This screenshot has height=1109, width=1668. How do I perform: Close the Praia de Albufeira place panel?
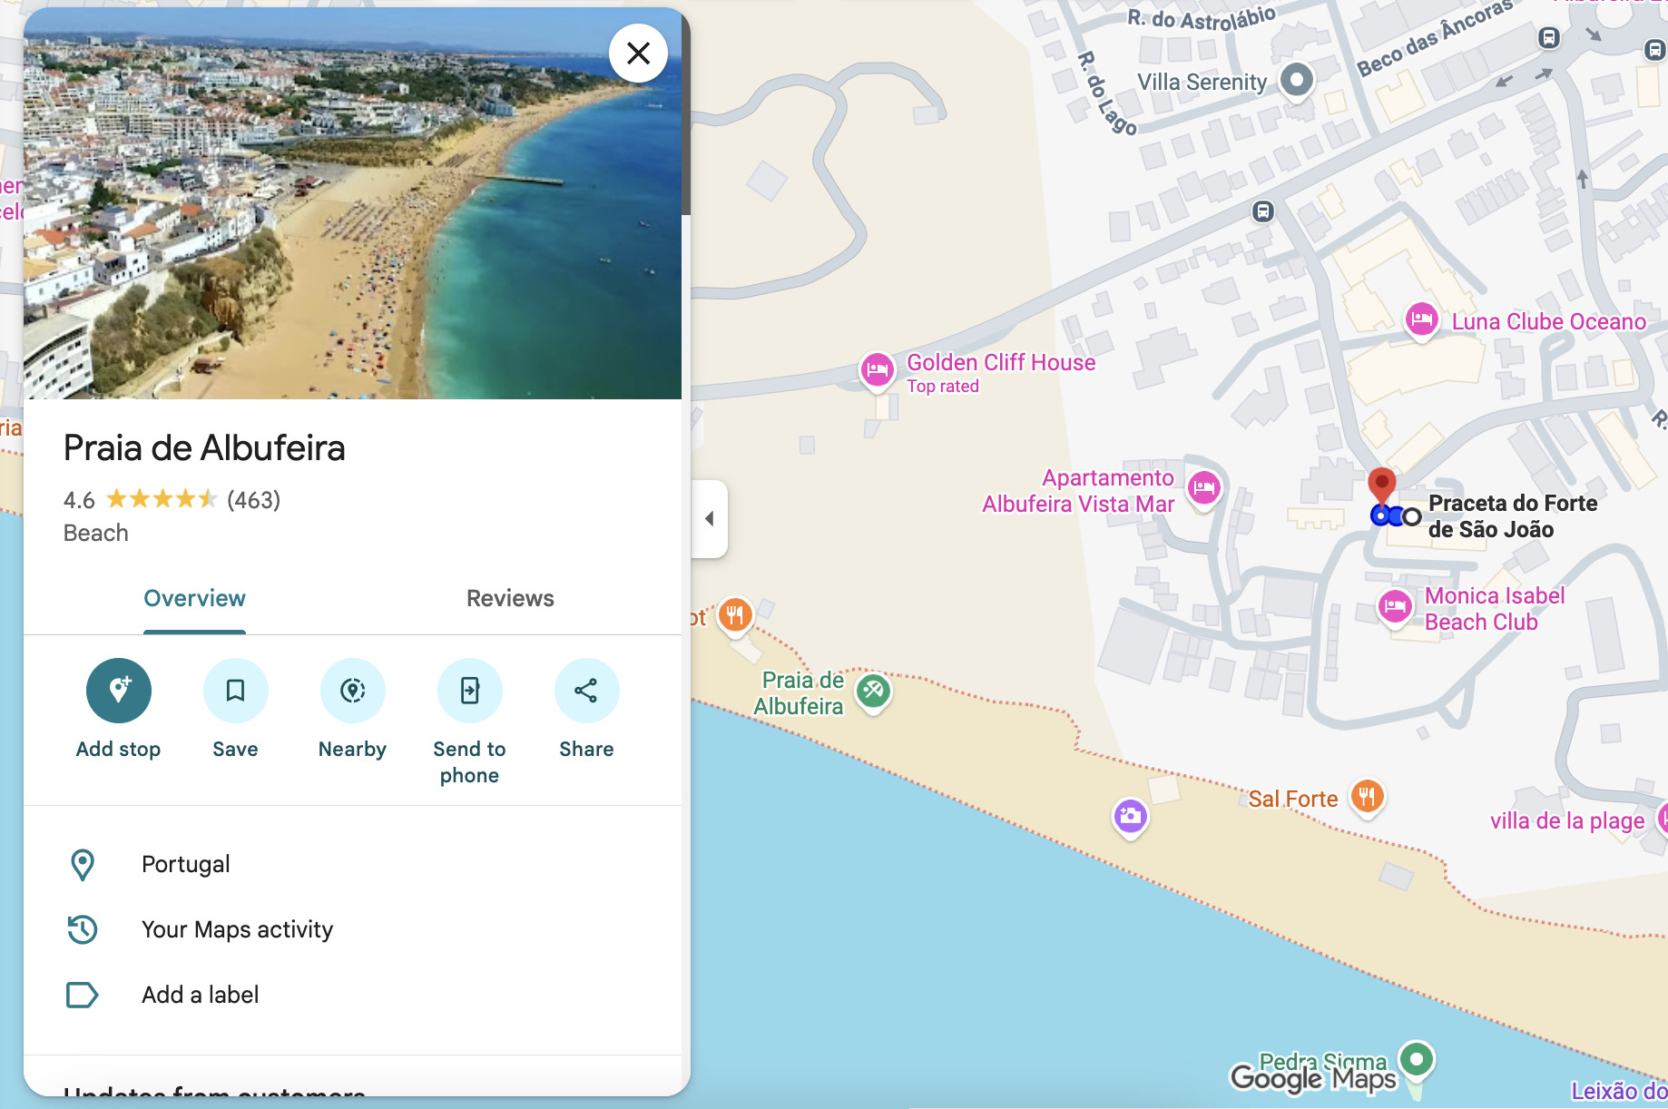638,54
